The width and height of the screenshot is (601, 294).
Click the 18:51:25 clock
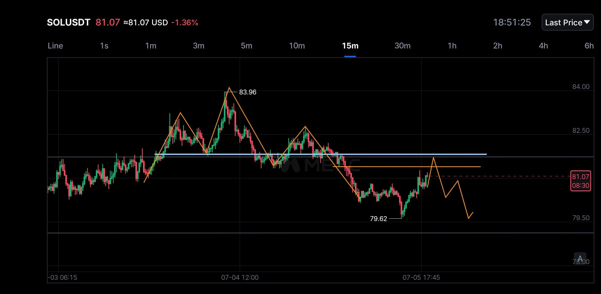coord(512,22)
